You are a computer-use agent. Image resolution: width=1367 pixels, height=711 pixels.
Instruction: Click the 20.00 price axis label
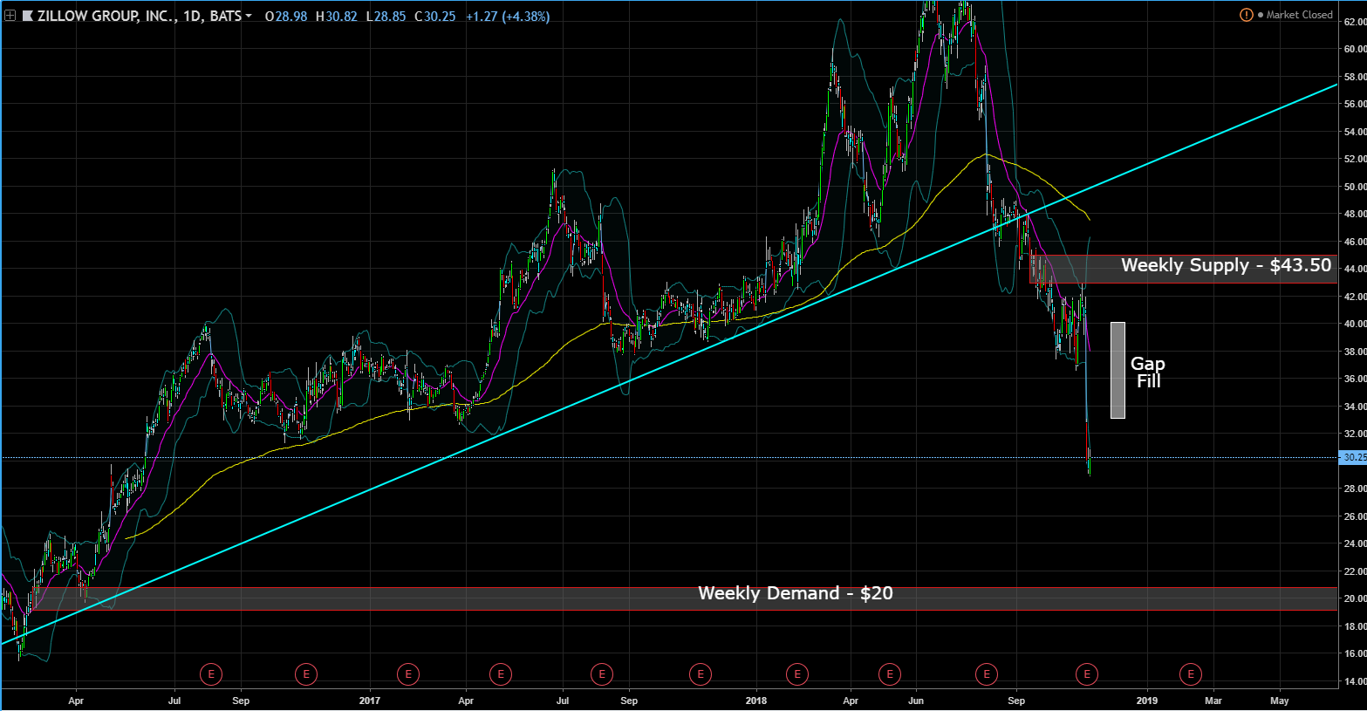(1355, 598)
